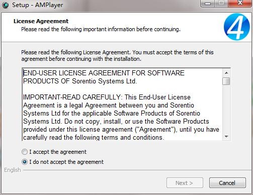Click the Next > button
The height and width of the screenshot is (195, 253).
(185, 183)
